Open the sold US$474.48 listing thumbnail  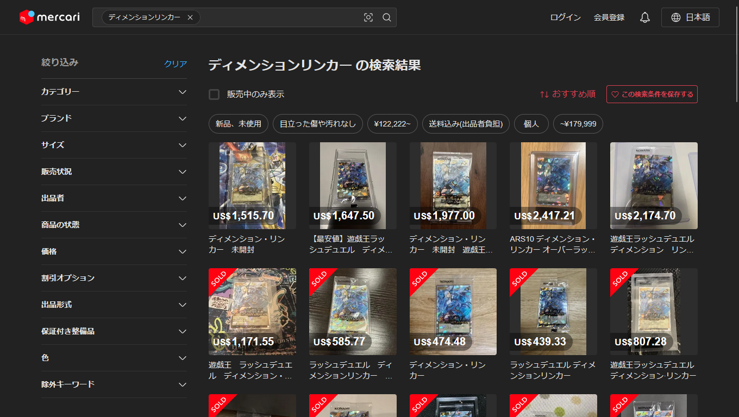tap(453, 312)
